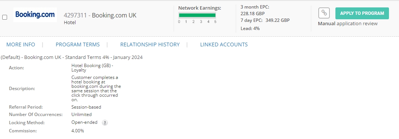
Task: Open the Linked Accounts tab
Action: coord(224,44)
